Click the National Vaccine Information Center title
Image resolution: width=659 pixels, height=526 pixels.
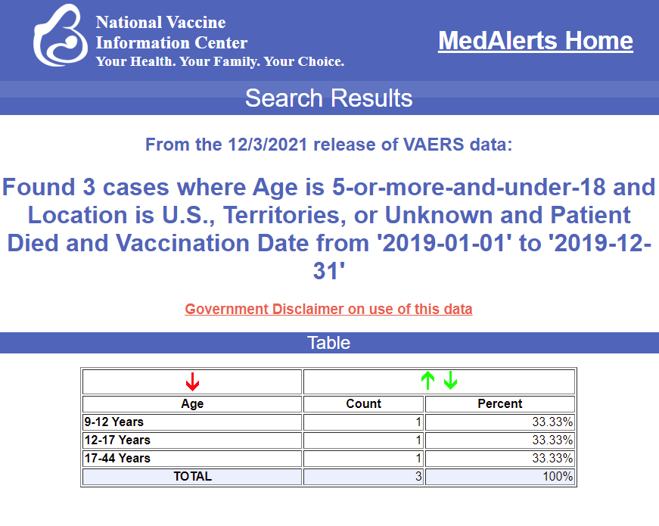(172, 33)
